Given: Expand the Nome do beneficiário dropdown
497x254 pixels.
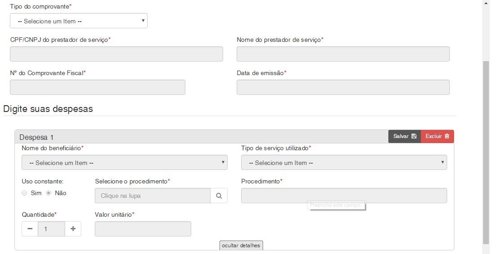Looking at the screenshot, I should 124,163.
